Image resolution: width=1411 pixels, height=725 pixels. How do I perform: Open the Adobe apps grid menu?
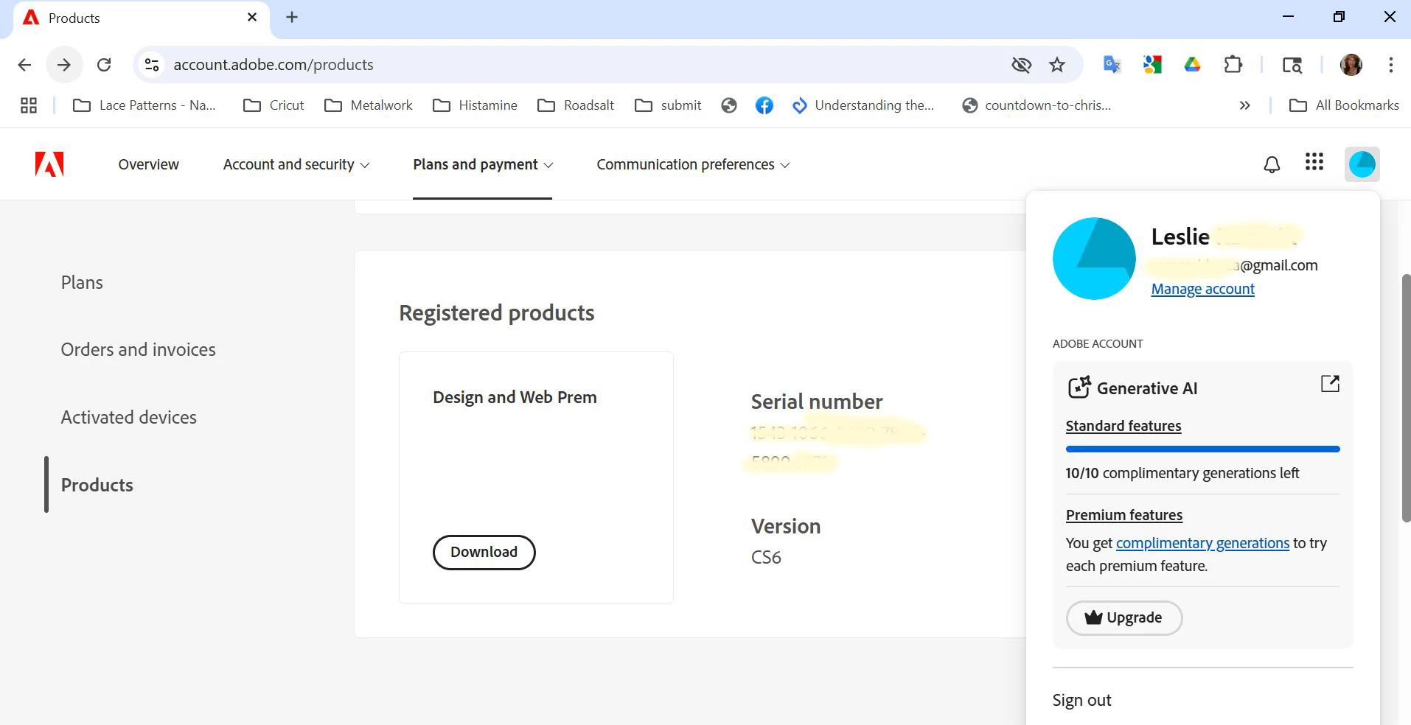point(1314,162)
